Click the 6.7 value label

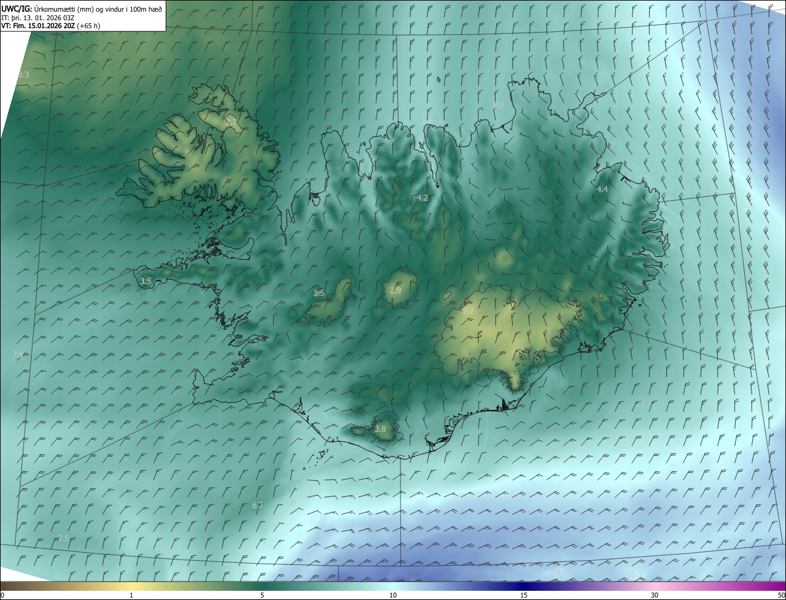tap(258, 506)
